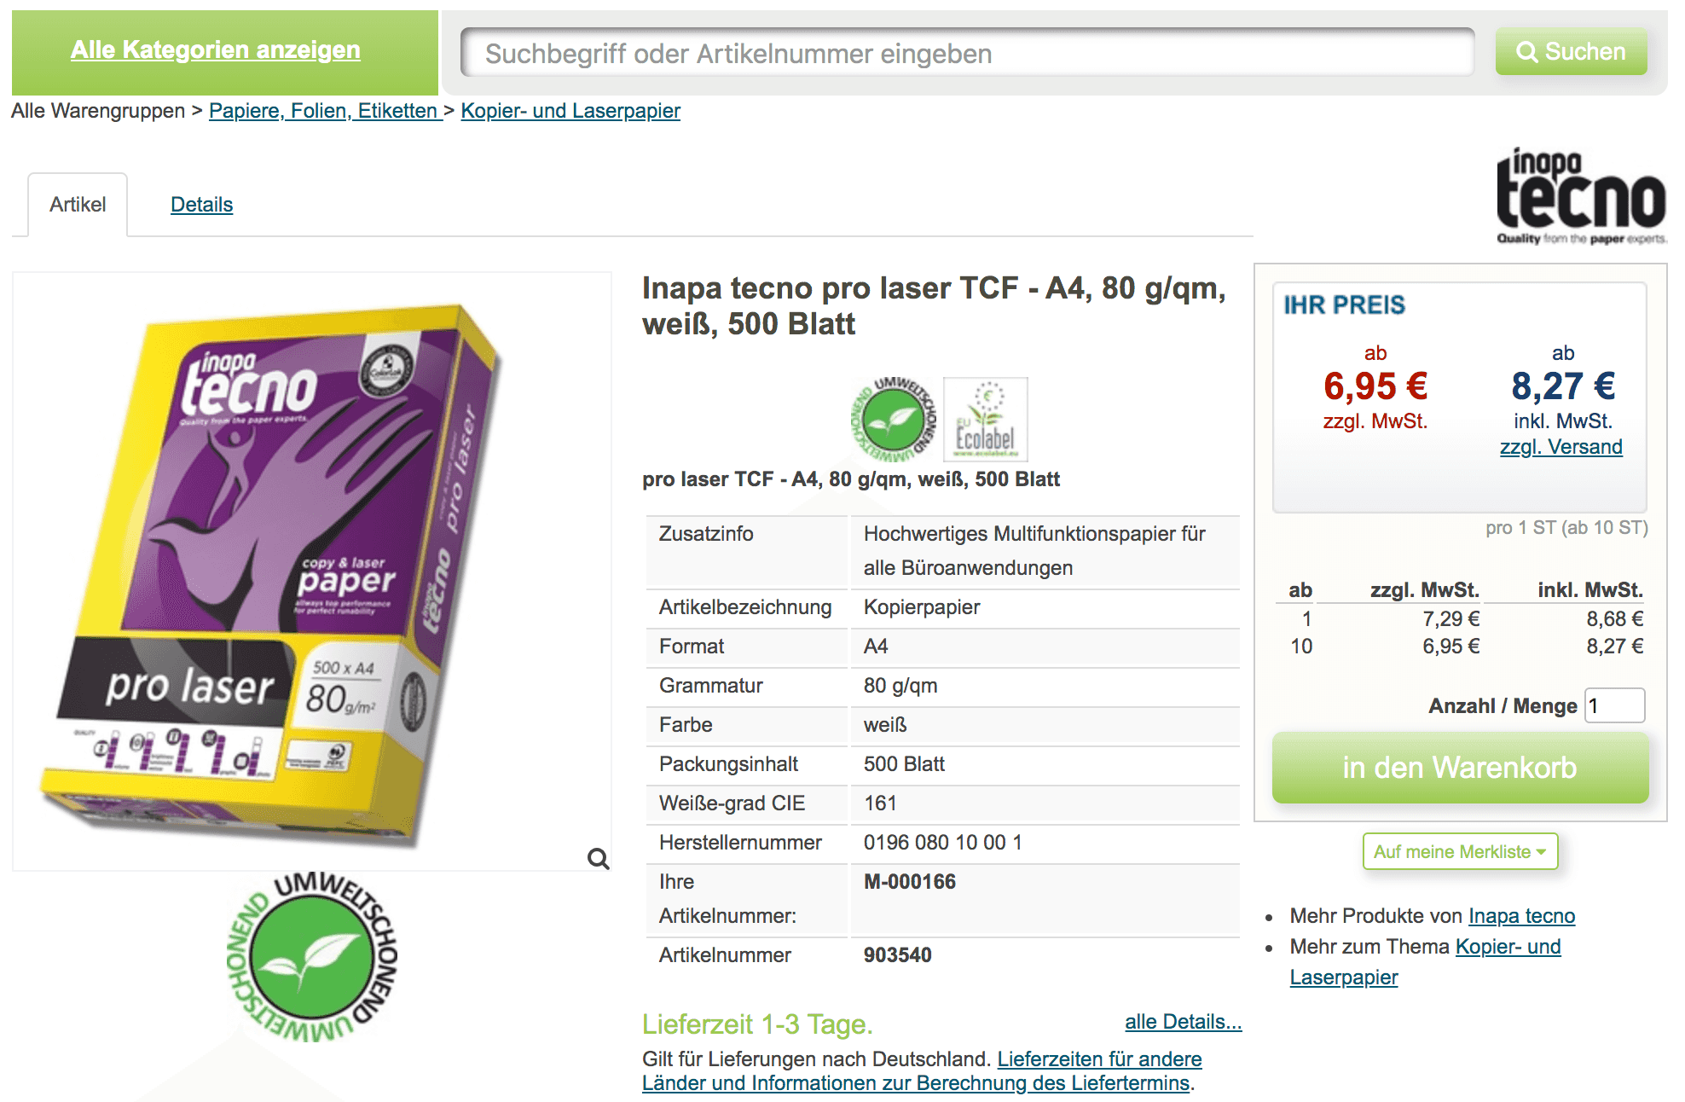Switch to the Details tab
This screenshot has width=1685, height=1102.
[201, 205]
